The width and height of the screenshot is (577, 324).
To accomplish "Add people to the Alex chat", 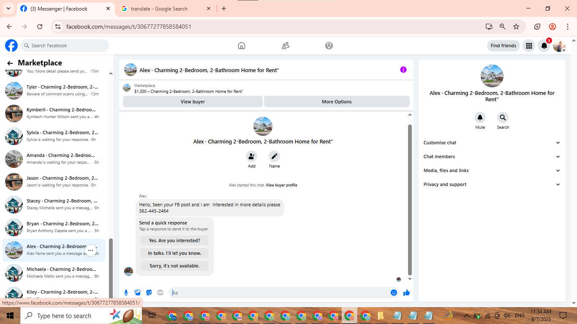I will click(251, 157).
